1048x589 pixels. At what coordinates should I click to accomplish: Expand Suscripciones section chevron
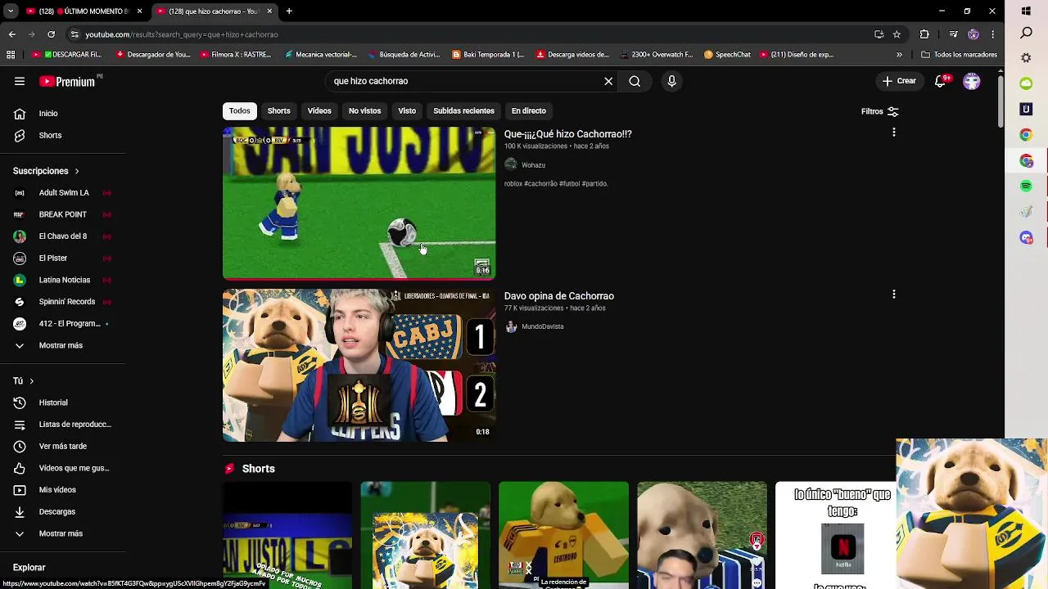coord(77,171)
